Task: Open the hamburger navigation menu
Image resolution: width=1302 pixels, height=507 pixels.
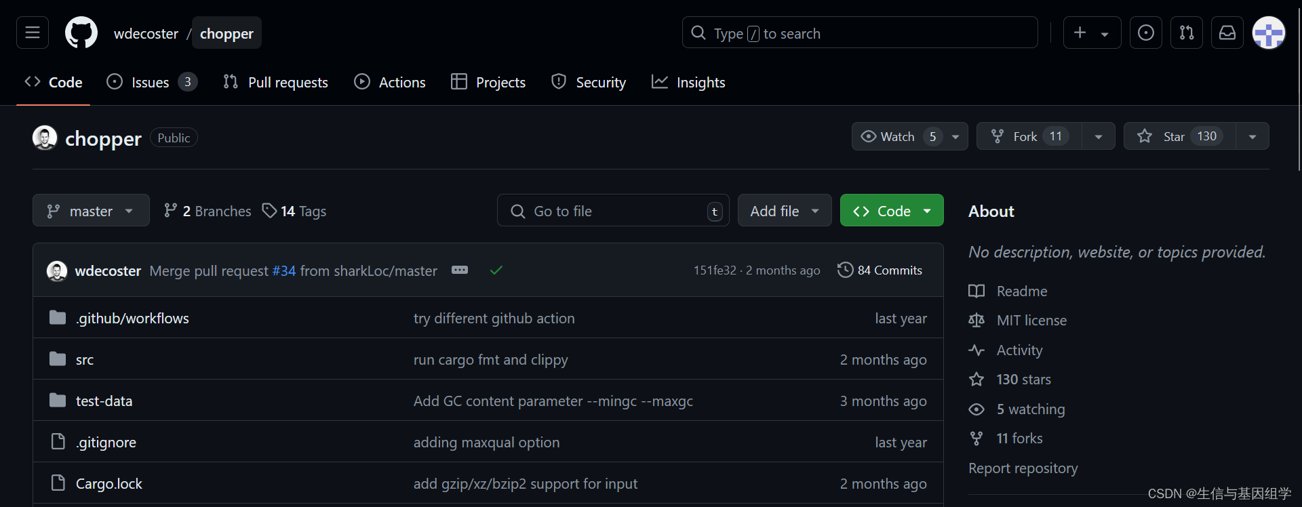Action: point(33,33)
